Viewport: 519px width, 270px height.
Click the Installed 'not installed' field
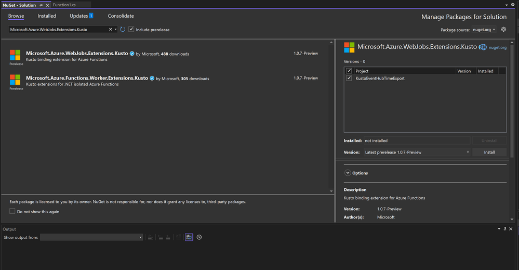(x=417, y=140)
